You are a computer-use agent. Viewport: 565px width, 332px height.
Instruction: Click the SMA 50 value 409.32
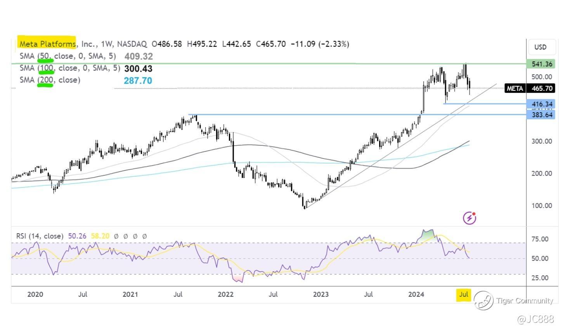pyautogui.click(x=139, y=56)
